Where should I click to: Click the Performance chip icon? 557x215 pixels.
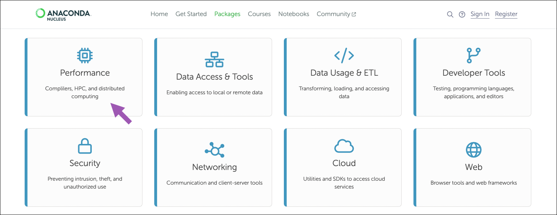point(85,55)
